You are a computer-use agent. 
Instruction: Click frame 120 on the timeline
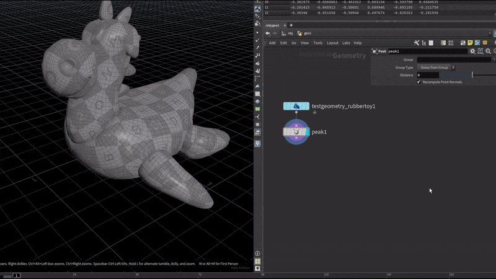tap(326, 275)
